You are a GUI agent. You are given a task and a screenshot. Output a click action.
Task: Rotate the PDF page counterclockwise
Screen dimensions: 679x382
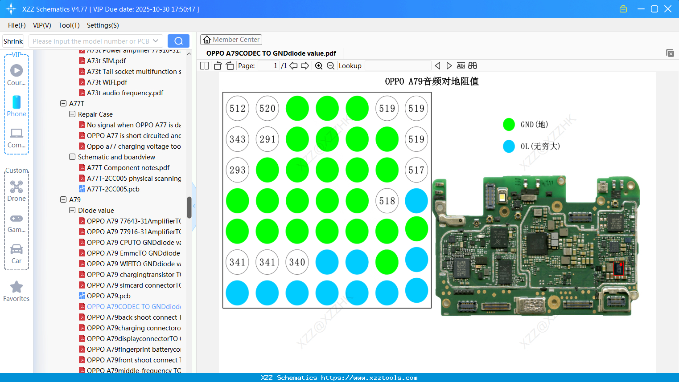click(217, 65)
